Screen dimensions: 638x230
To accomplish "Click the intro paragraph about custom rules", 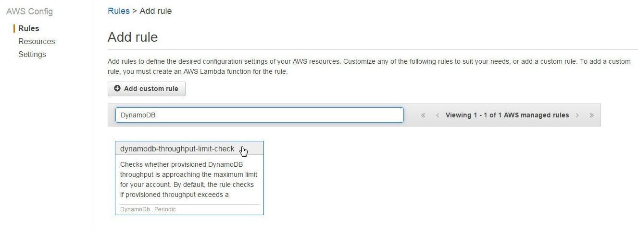I will click(x=369, y=67).
